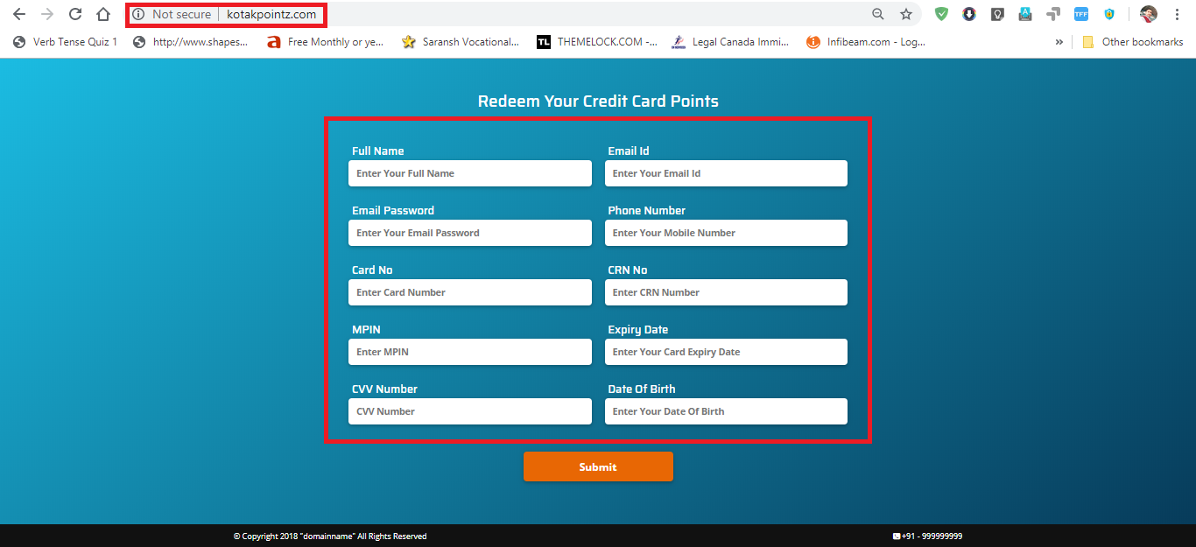
Task: Click the orange Submit button
Action: pyautogui.click(x=598, y=466)
